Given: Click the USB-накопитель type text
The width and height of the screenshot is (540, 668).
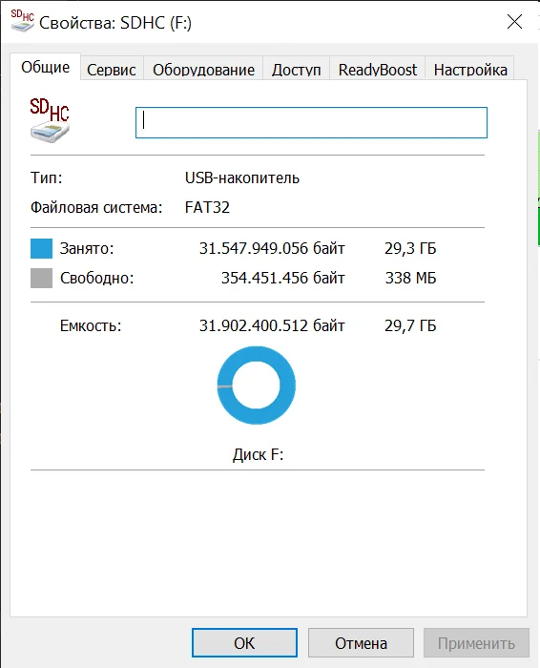Looking at the screenshot, I should click(242, 177).
